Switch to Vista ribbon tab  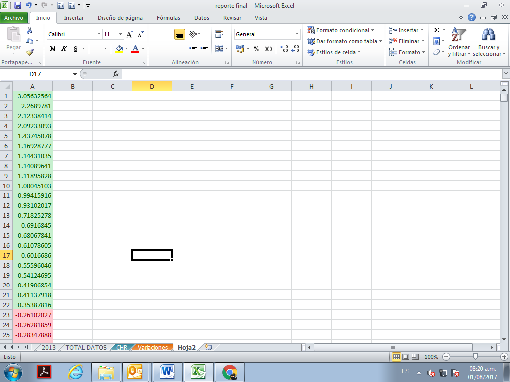[261, 18]
